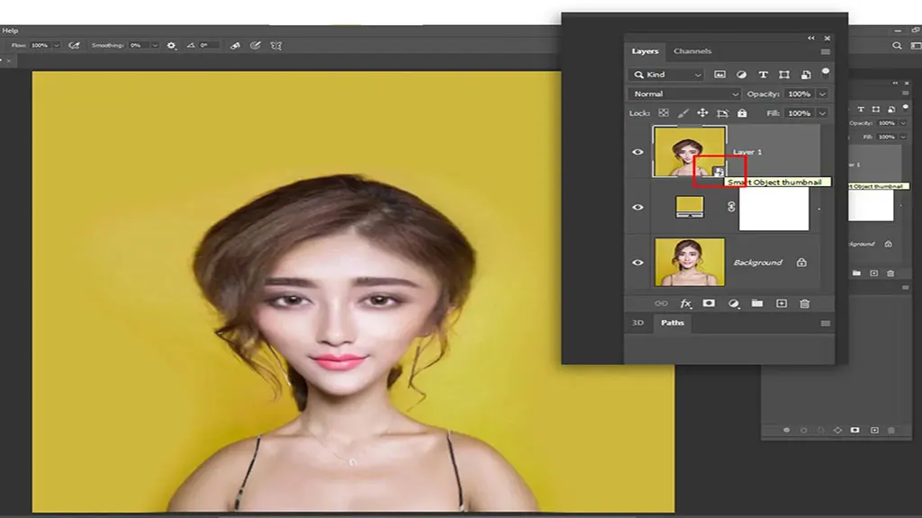Click the Background layer lock icon

[x=801, y=263]
